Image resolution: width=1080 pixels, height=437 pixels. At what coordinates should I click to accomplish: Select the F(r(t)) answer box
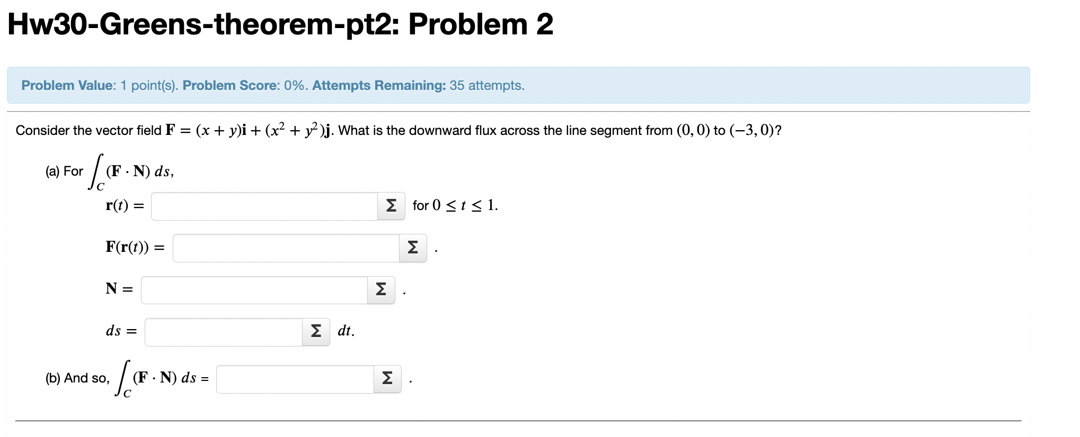285,247
